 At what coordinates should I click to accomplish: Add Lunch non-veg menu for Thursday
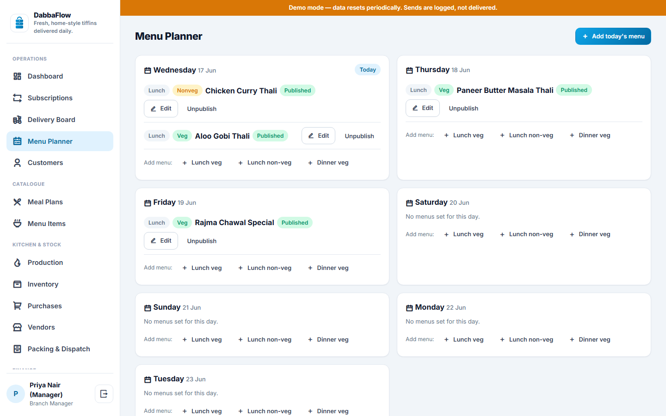tap(526, 135)
